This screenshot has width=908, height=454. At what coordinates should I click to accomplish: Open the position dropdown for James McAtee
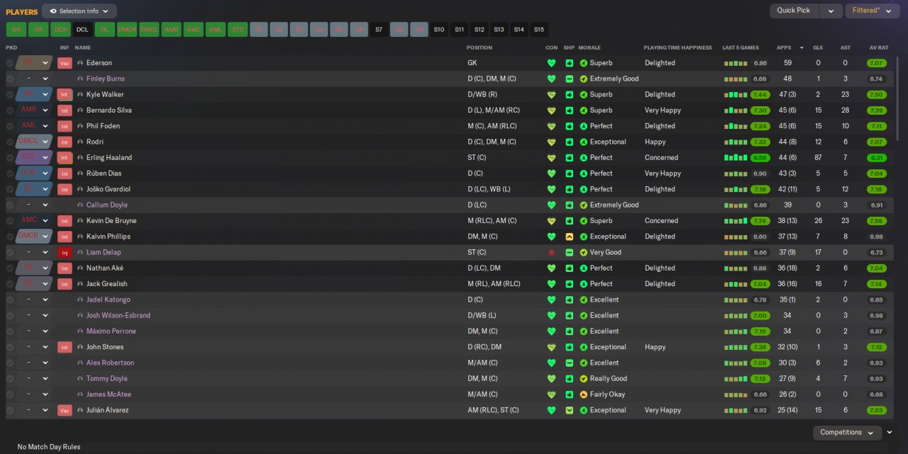coord(45,395)
